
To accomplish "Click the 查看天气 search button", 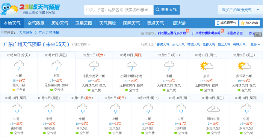I will pyautogui.click(x=166, y=10).
